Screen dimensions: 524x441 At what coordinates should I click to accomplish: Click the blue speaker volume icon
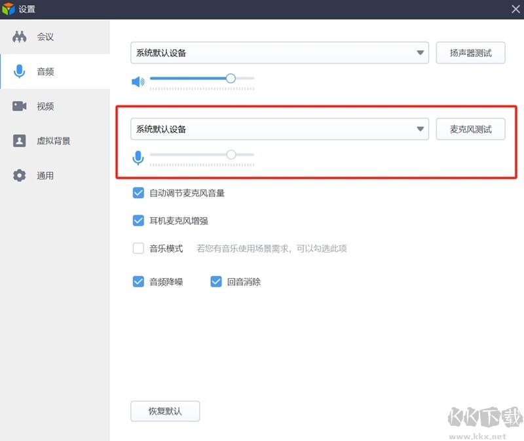click(138, 81)
